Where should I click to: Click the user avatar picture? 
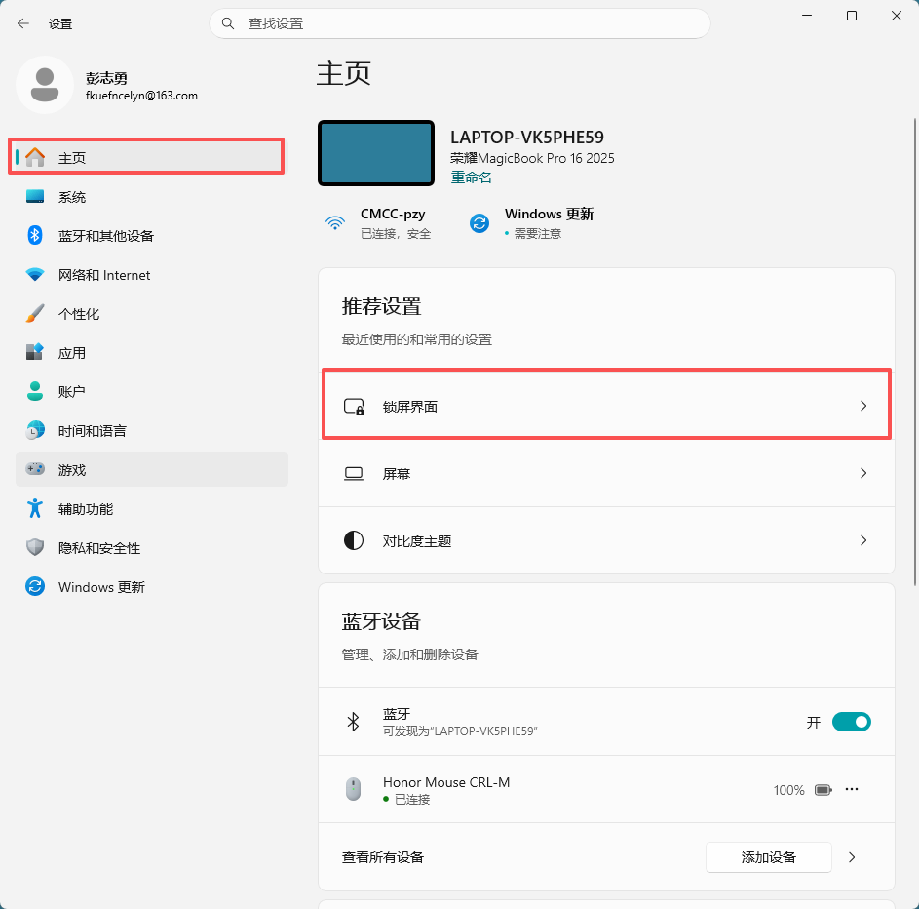(x=45, y=85)
